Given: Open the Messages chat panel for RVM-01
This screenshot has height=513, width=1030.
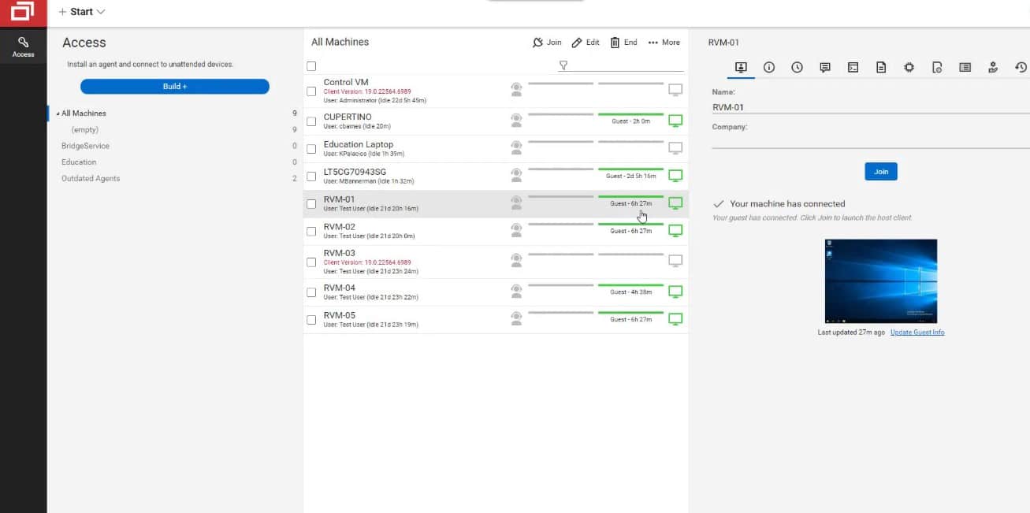Looking at the screenshot, I should (x=824, y=67).
